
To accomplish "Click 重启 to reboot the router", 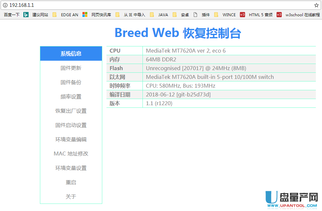I will click(71, 182).
